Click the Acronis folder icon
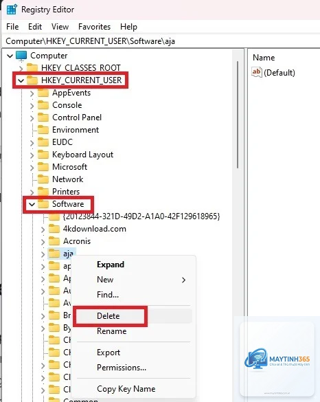This screenshot has height=402, width=320. coord(54,241)
